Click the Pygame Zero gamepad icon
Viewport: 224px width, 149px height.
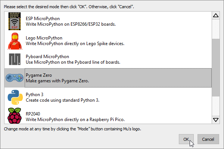(x=15, y=78)
